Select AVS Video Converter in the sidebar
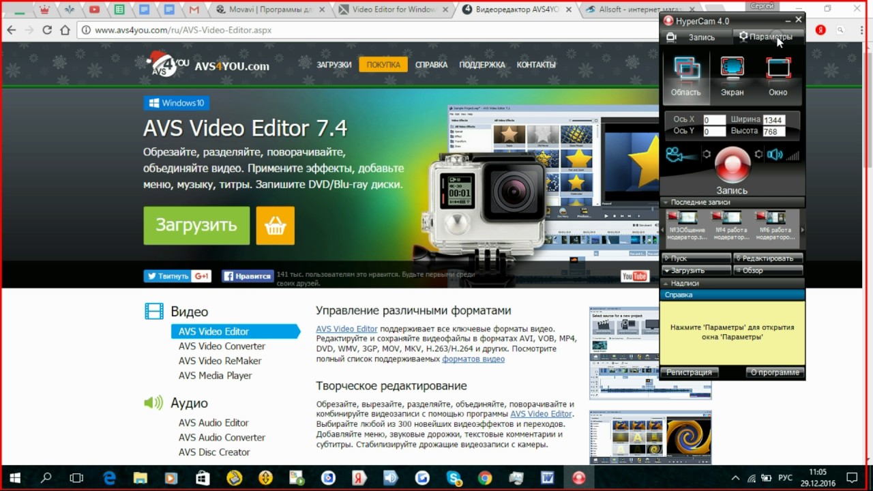Viewport: 873px width, 491px height. point(222,346)
